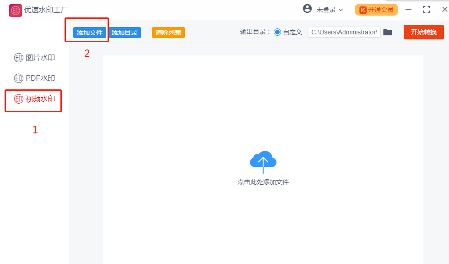This screenshot has width=449, height=264.
Task: Switch to the PDF水印 tab
Action: point(35,78)
